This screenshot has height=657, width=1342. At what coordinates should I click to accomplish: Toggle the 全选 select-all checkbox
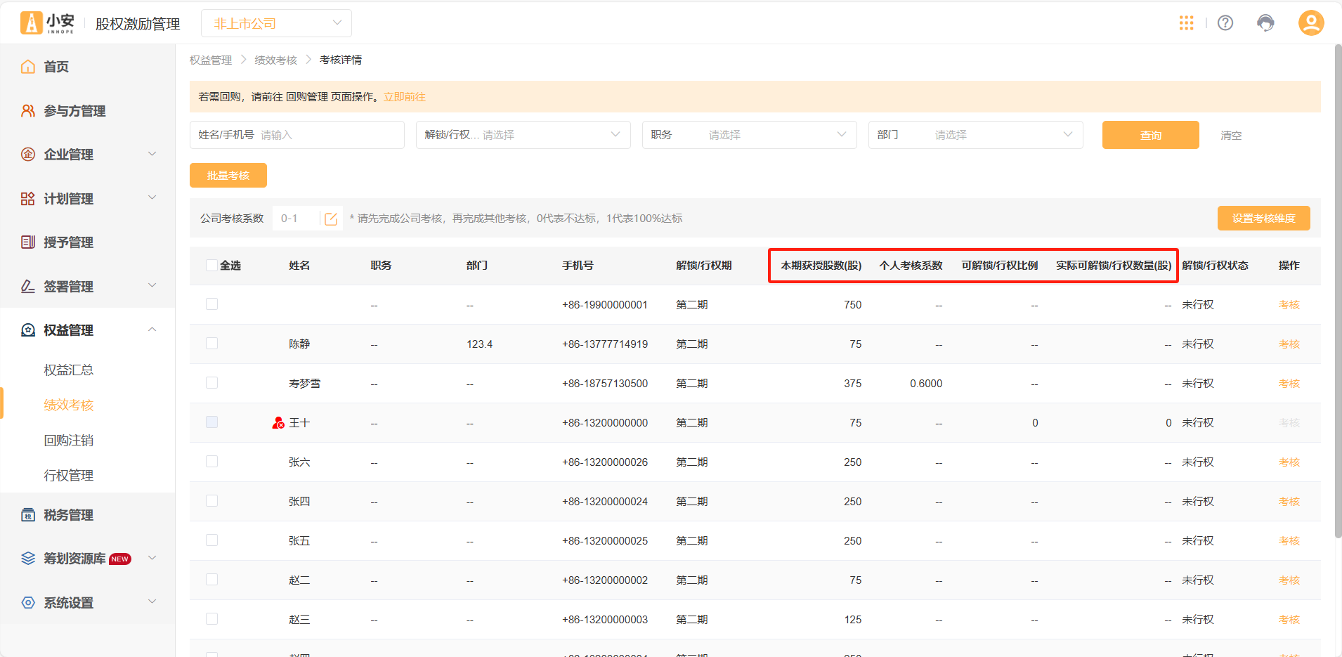coord(211,266)
